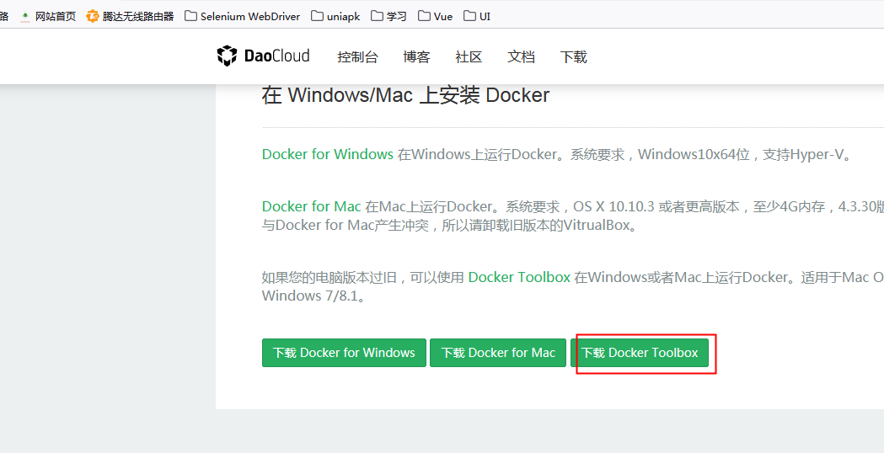Click the DaoCloud logo icon
The width and height of the screenshot is (884, 453).
tap(227, 56)
